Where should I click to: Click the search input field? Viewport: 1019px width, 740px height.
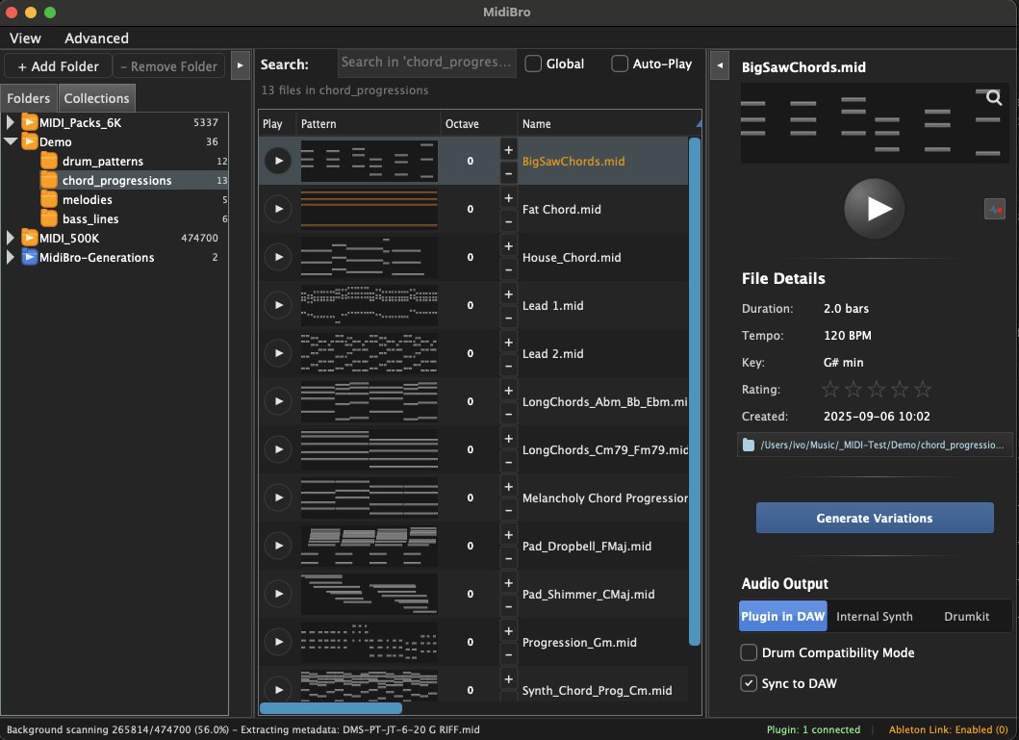click(426, 63)
